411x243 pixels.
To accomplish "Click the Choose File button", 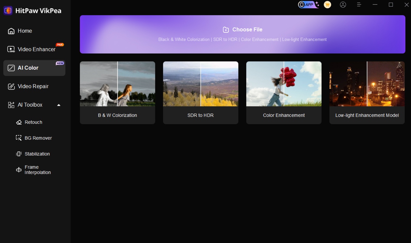I will click(242, 30).
